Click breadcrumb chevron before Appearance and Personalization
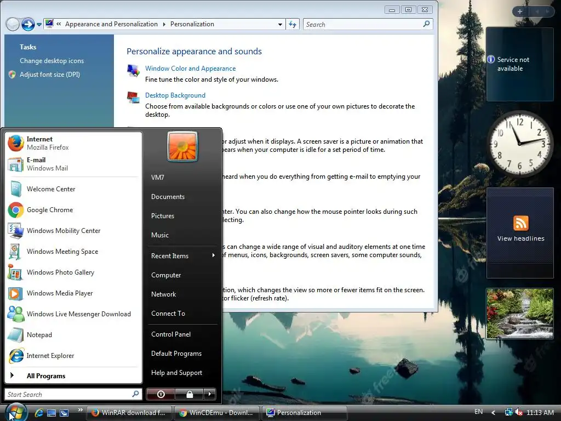Screen dimensions: 561x421 point(59,24)
